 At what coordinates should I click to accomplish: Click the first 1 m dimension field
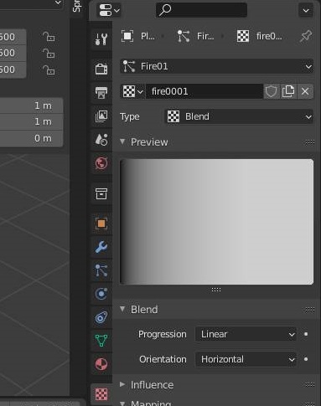(x=31, y=105)
